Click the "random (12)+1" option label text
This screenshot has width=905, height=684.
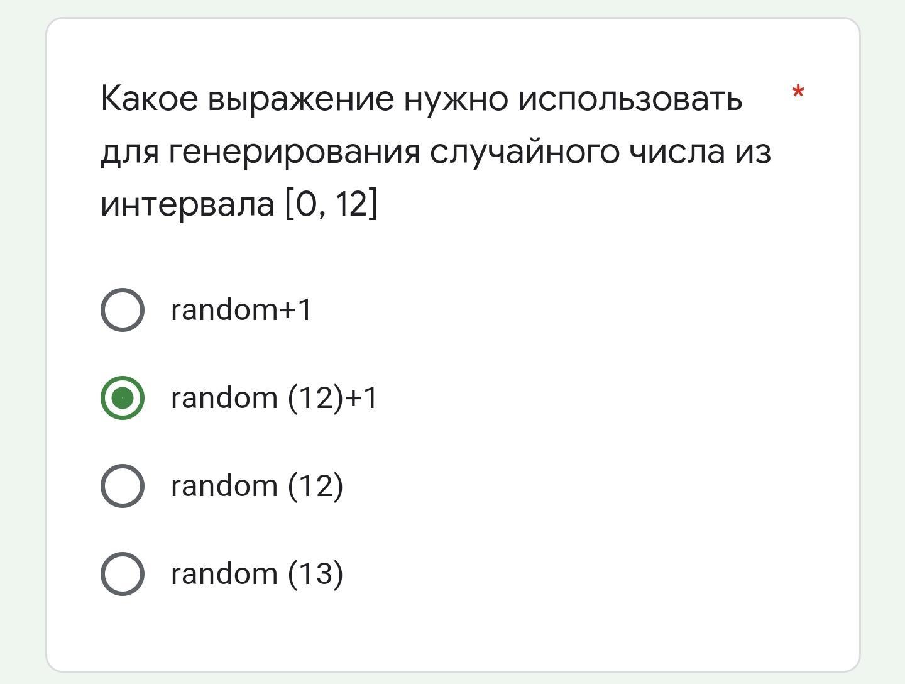pyautogui.click(x=274, y=397)
